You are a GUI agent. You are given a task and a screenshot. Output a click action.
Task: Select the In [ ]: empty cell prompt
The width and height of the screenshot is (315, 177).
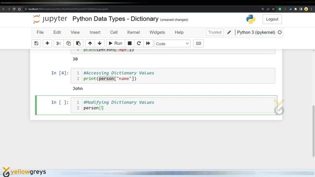[60, 102]
